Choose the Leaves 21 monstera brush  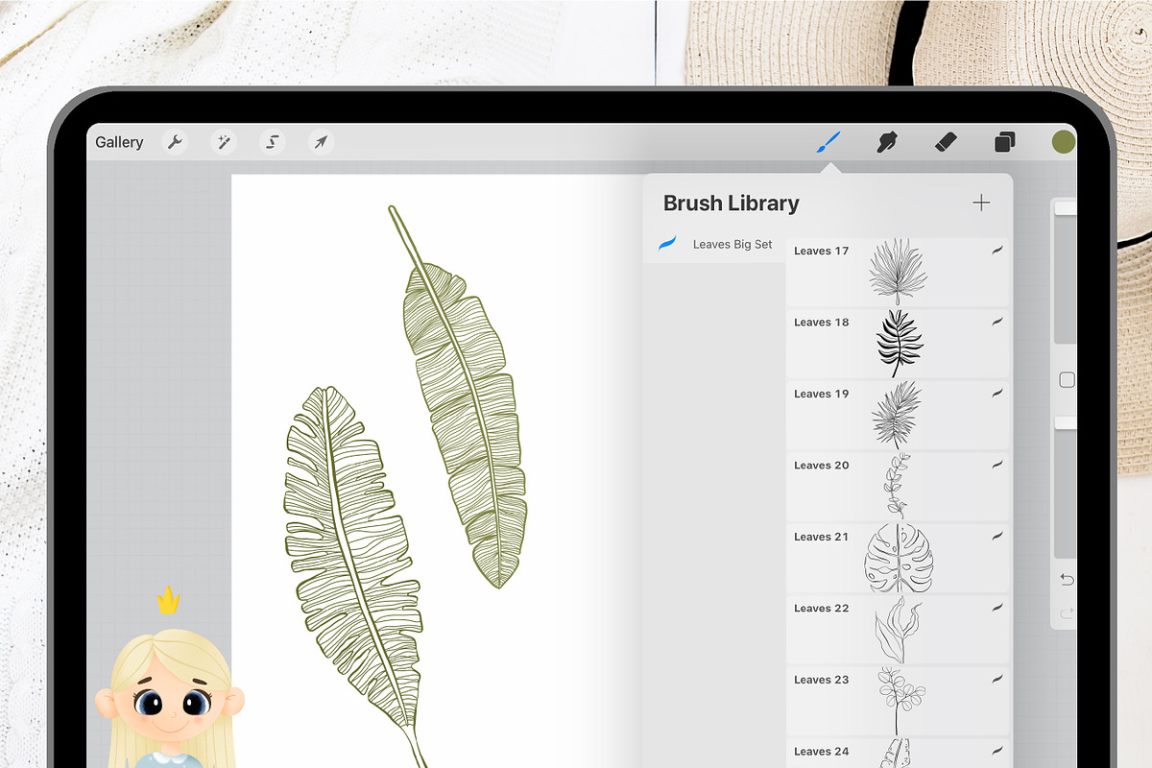[898, 558]
